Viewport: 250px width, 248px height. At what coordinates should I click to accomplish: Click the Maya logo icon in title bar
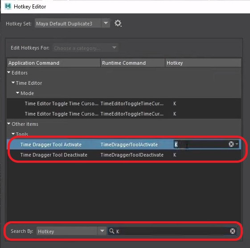pyautogui.click(x=8, y=6)
